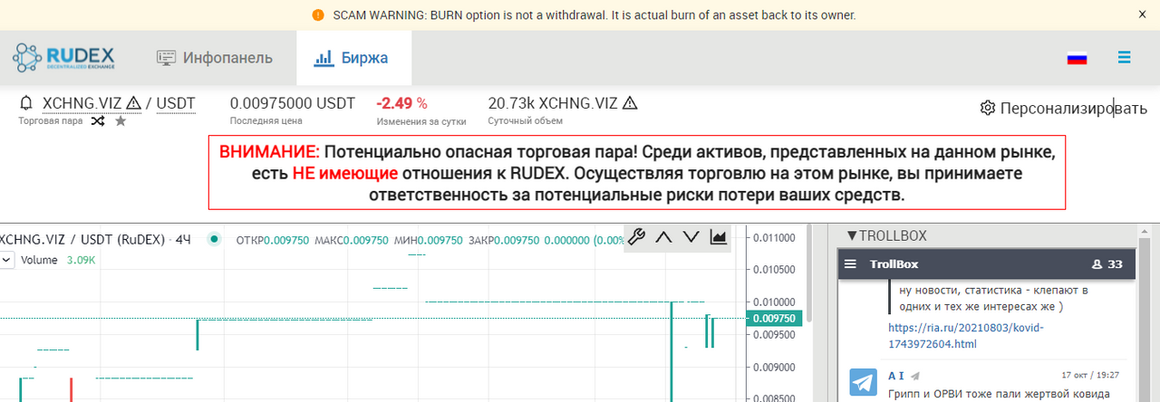The image size is (1160, 402).
Task: Dismiss the scam warning banner
Action: point(1142,14)
